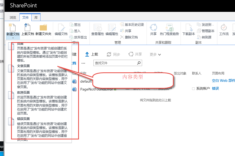Expand the 更多 more dropdown
The width and height of the screenshot is (235, 156).
155,54
